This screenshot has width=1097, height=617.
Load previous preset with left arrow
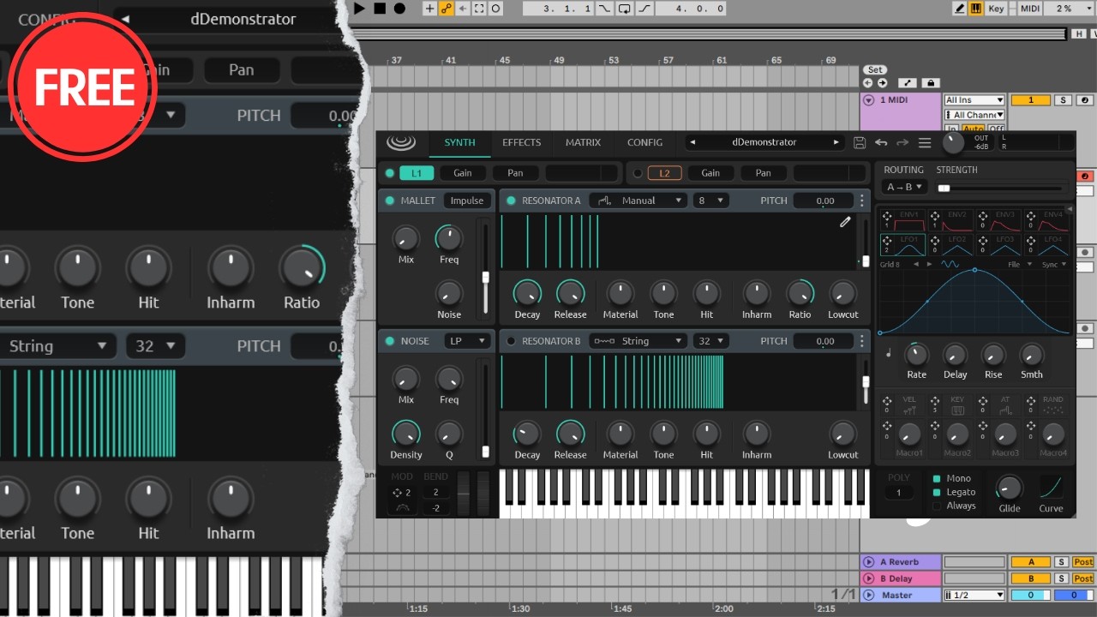pyautogui.click(x=692, y=142)
